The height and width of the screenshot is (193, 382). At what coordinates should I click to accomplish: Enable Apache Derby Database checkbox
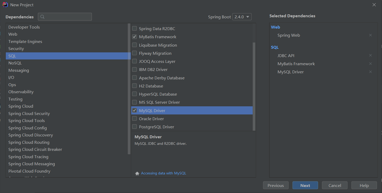[134, 78]
